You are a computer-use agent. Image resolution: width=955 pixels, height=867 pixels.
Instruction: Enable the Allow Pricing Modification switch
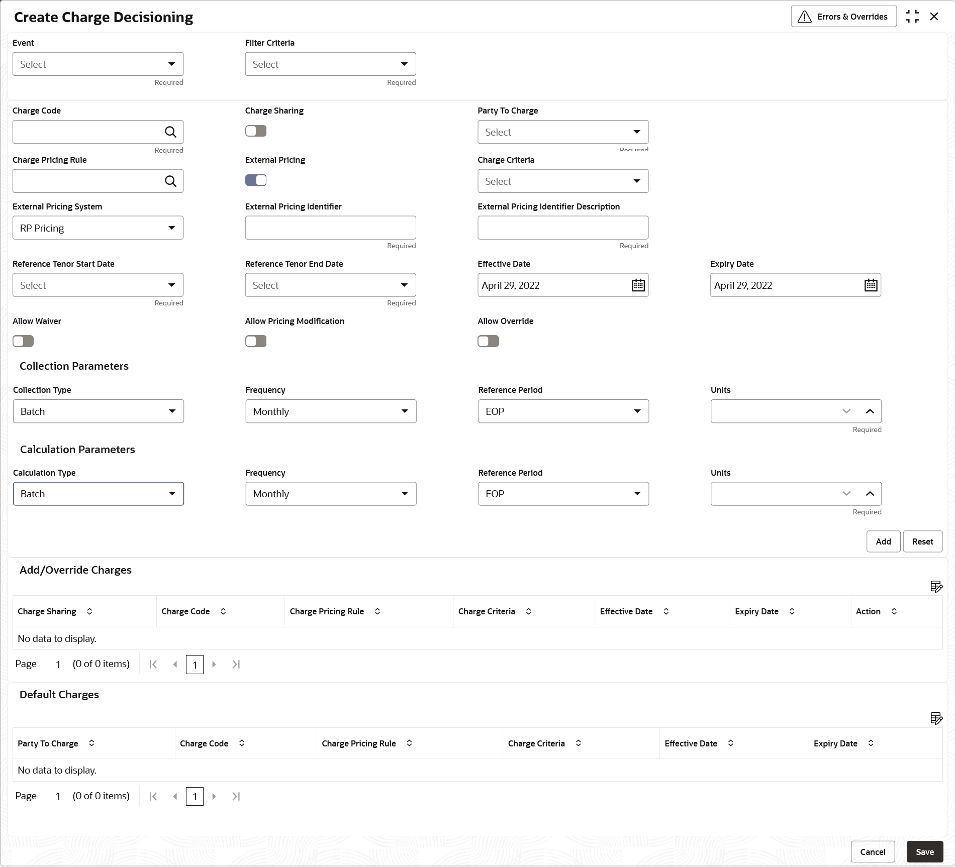pos(256,342)
